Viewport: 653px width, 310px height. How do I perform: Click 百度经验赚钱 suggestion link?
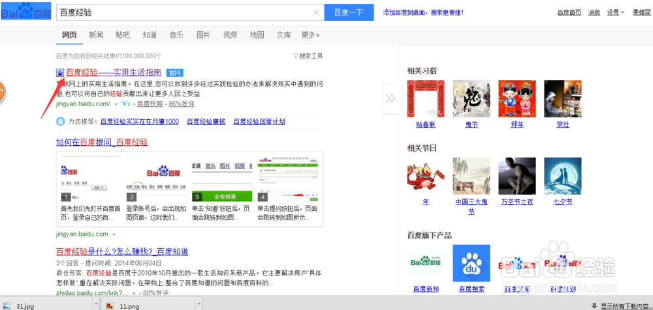206,122
